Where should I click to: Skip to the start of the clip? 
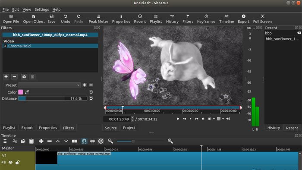coord(178,119)
